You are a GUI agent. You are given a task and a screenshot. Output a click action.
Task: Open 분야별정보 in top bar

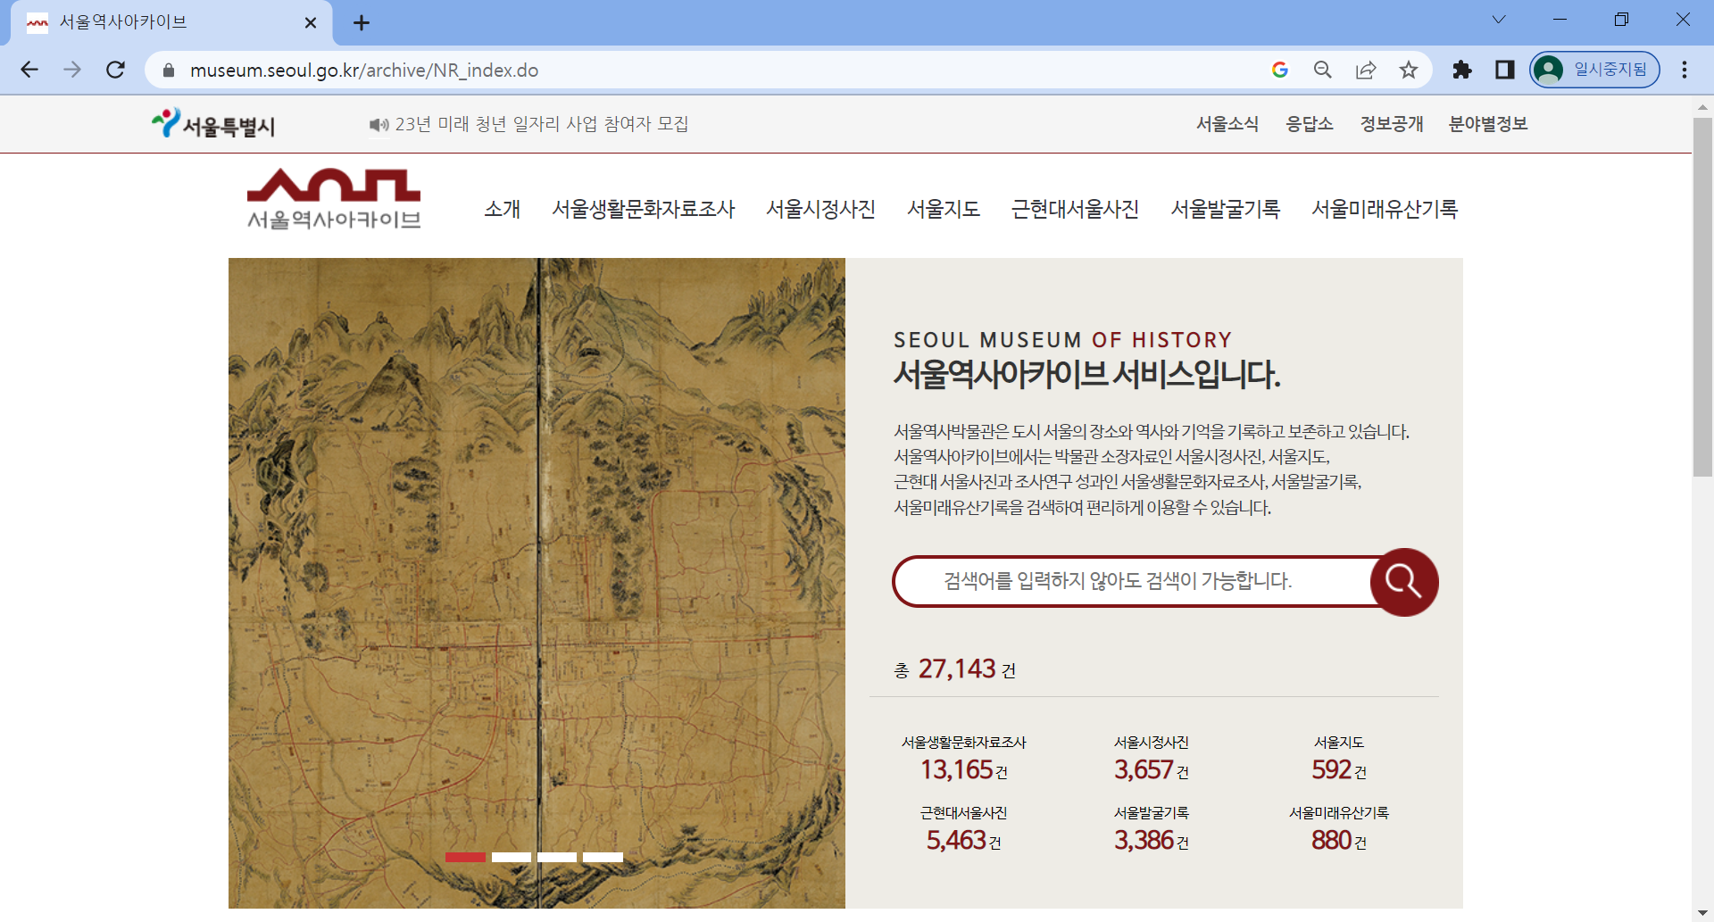(1488, 124)
